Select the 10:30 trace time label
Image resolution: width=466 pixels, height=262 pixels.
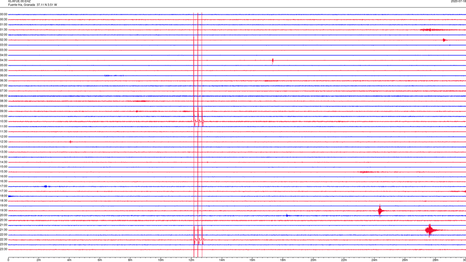pyautogui.click(x=4, y=121)
